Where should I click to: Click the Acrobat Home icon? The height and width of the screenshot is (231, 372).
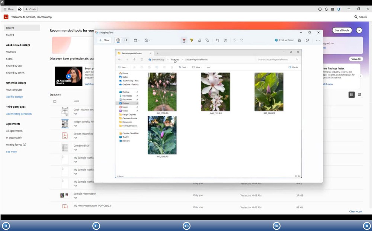(20, 9)
